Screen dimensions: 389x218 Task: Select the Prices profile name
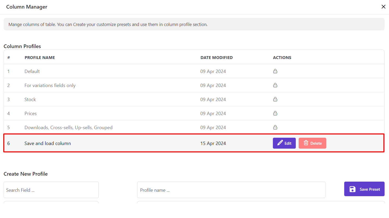click(30, 114)
